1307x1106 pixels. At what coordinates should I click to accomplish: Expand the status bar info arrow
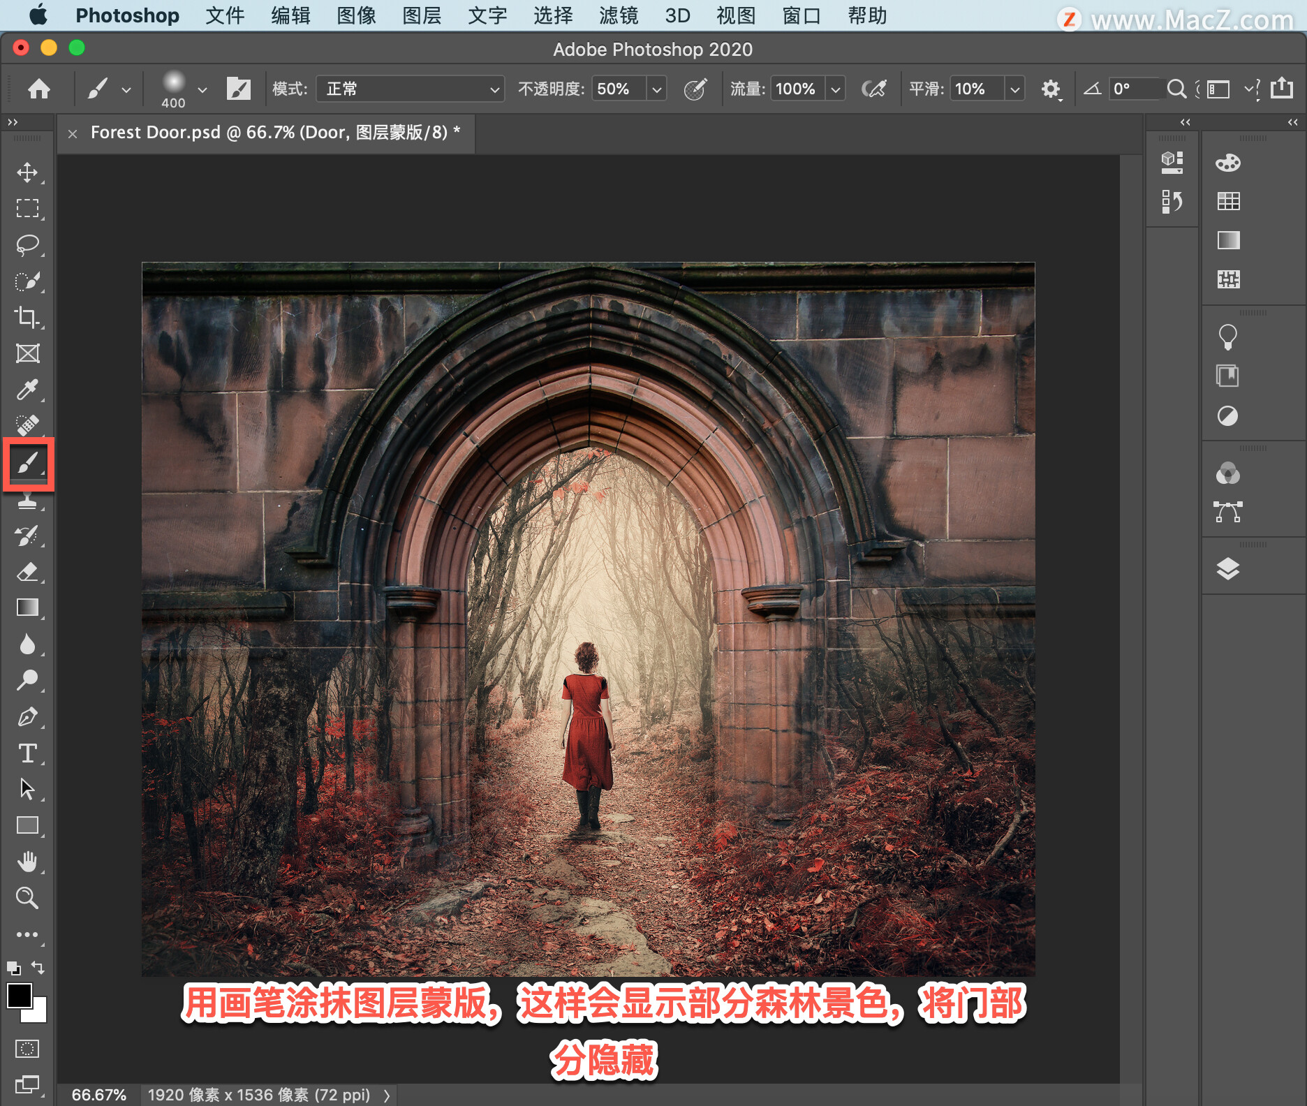pyautogui.click(x=387, y=1096)
